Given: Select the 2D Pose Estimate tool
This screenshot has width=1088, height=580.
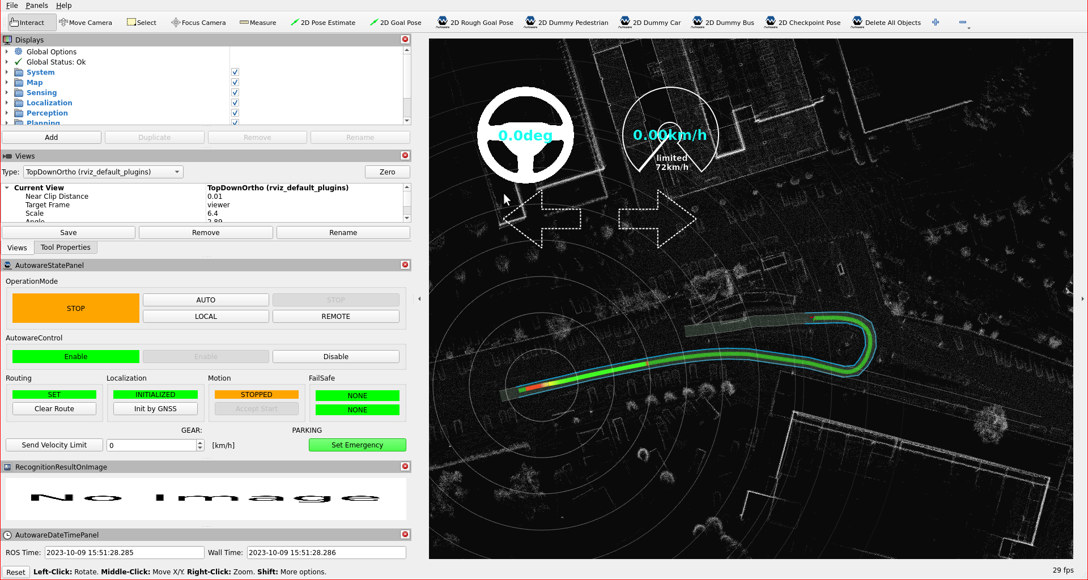Looking at the screenshot, I should click(323, 23).
